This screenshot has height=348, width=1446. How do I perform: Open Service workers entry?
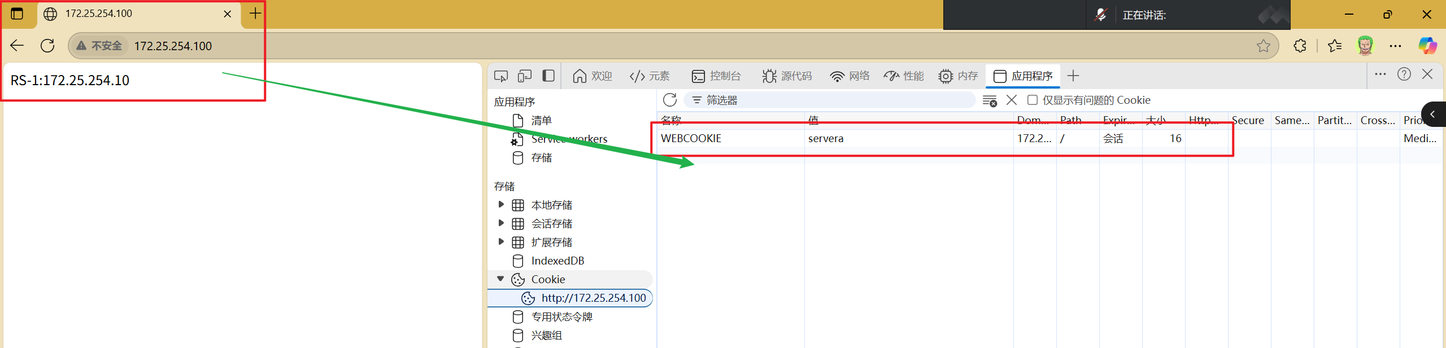coord(569,139)
